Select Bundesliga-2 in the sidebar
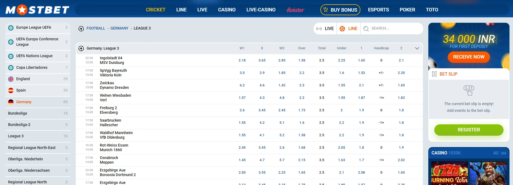 (x=38, y=125)
